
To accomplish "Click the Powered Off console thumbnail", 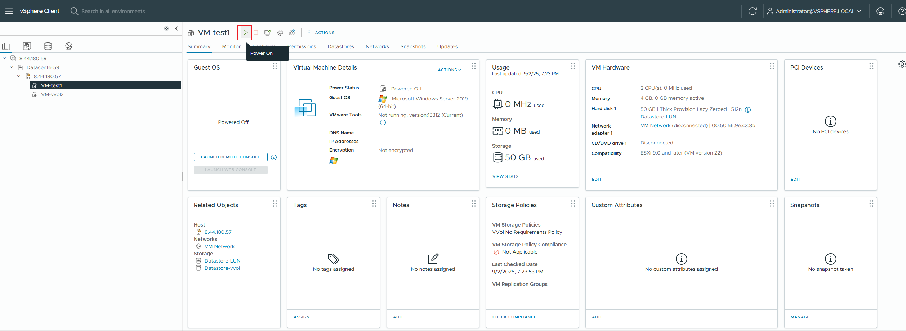I will 233,122.
